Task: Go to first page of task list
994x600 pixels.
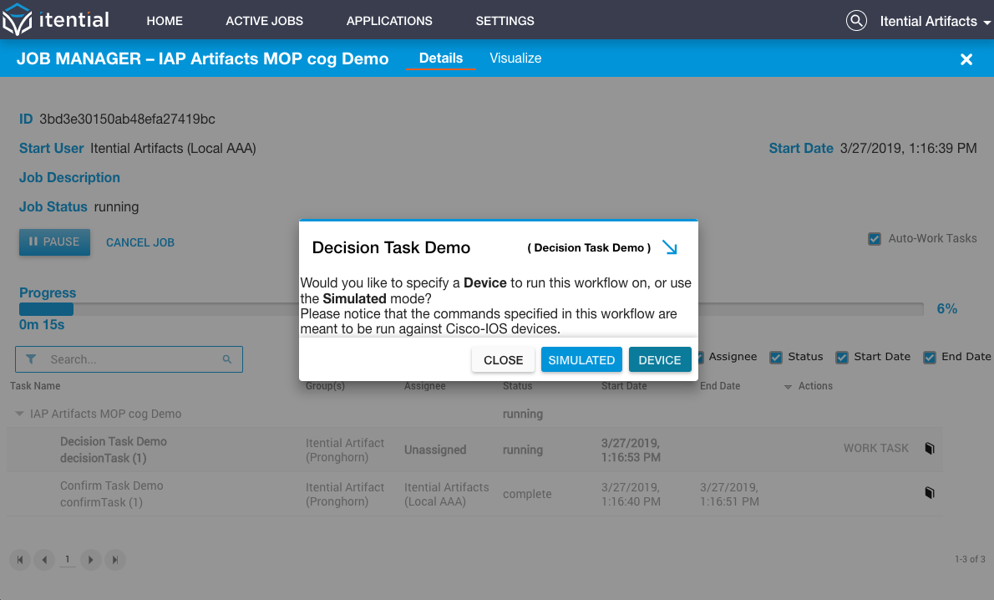Action: (x=20, y=559)
